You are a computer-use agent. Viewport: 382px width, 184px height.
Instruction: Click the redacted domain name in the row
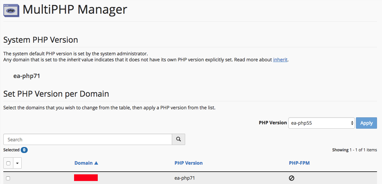pyautogui.click(x=86, y=178)
